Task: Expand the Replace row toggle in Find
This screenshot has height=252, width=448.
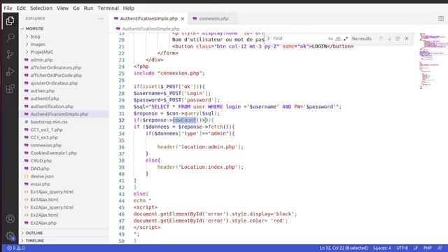Action: coord(268,38)
